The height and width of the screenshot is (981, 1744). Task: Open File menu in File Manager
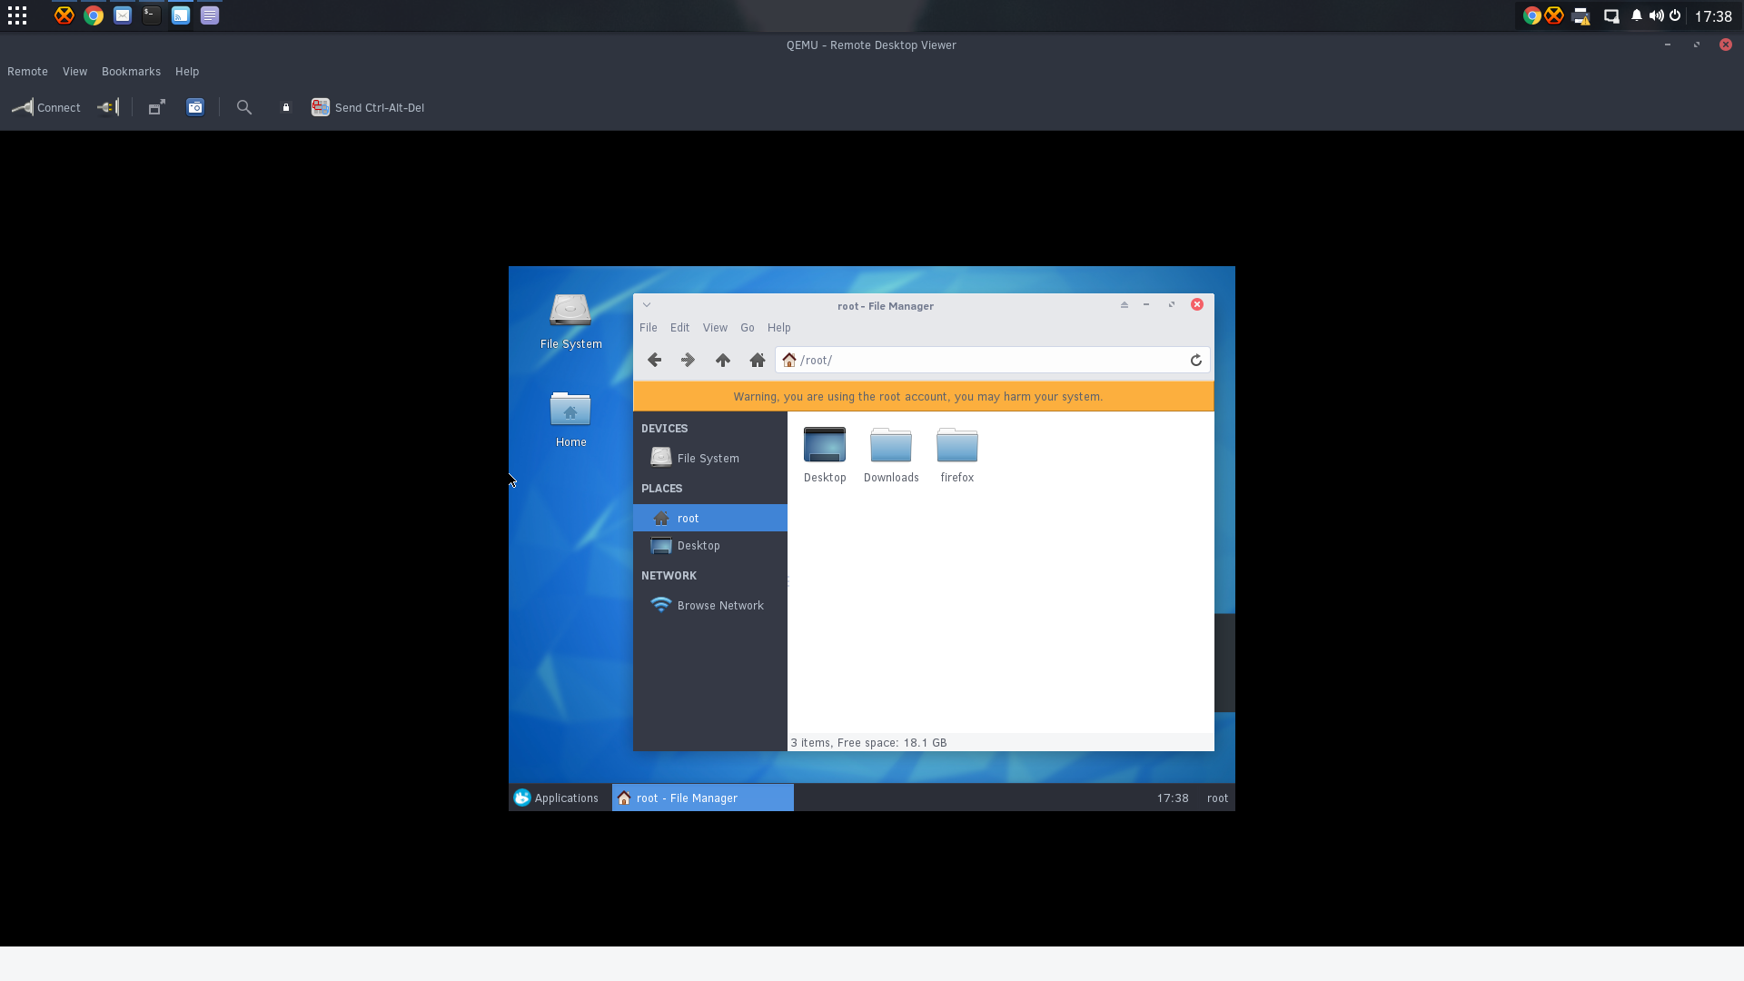tap(649, 328)
